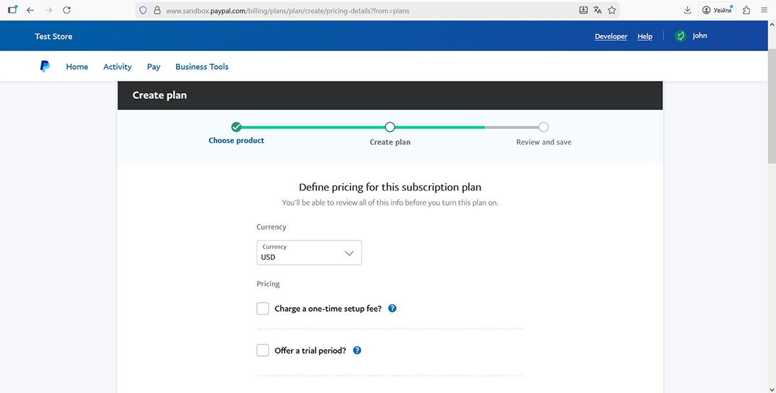Click the Create plan step circle
This screenshot has width=776, height=393.
[x=390, y=127]
